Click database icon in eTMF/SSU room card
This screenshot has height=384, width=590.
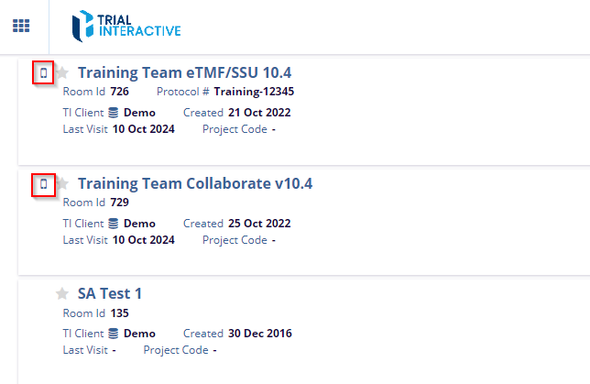coord(114,113)
